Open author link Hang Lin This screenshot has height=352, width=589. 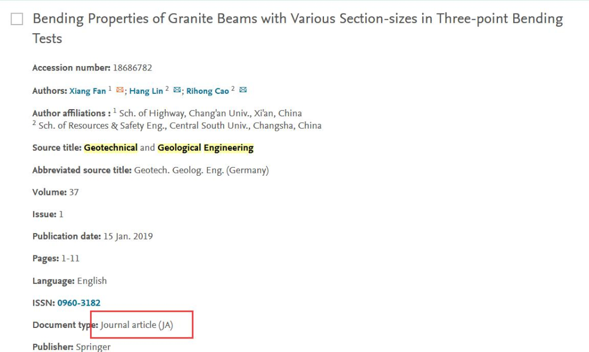tap(146, 91)
